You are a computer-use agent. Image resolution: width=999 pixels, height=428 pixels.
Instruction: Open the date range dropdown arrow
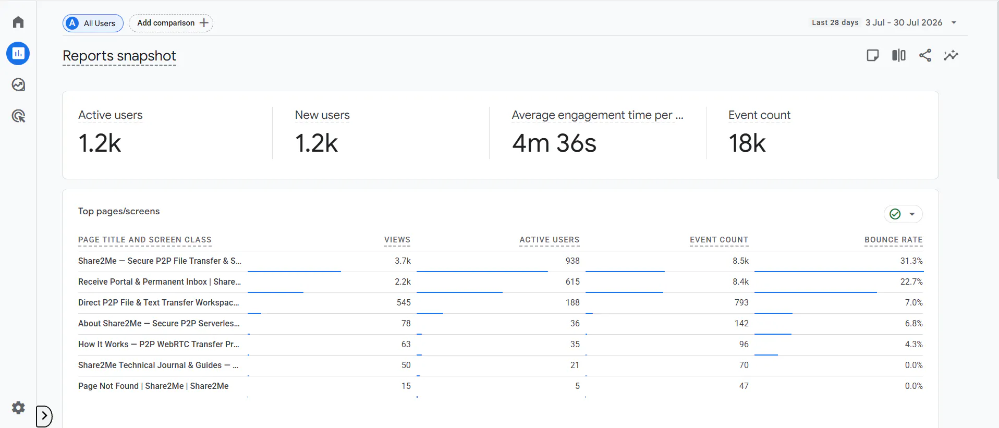pos(954,22)
